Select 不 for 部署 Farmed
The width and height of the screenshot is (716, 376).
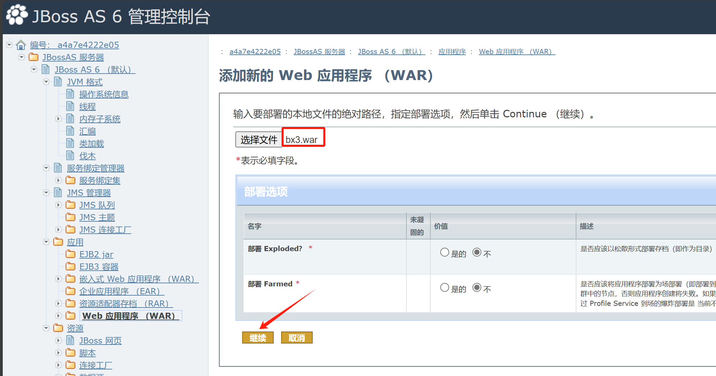tap(477, 288)
